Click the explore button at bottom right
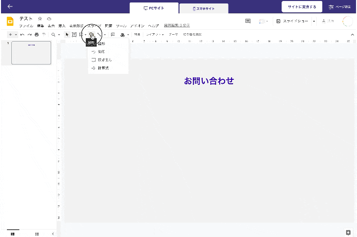The image size is (357, 237). pos(348,232)
